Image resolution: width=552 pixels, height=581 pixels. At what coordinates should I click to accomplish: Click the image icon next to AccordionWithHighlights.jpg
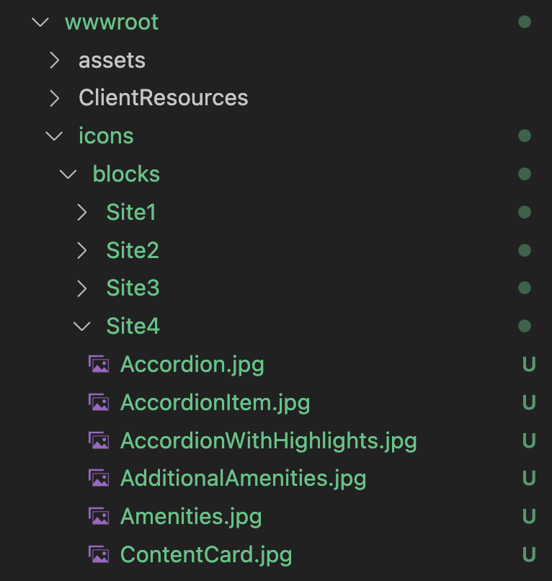pos(99,440)
